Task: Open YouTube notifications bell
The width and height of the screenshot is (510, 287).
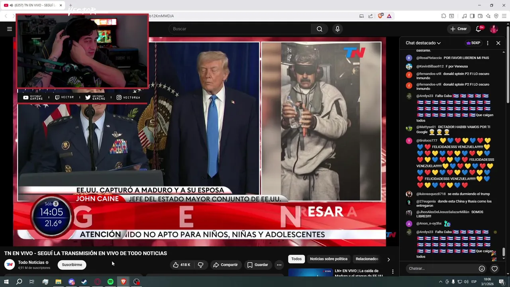Action: [479, 29]
